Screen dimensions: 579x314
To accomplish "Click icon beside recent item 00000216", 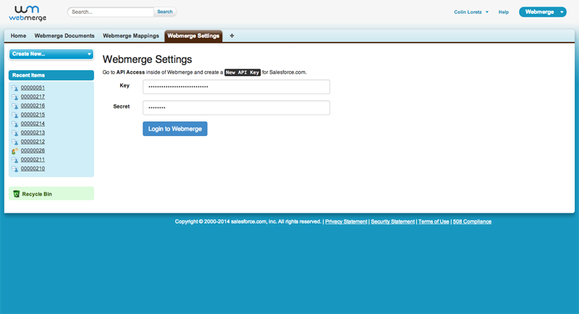I will pos(14,106).
